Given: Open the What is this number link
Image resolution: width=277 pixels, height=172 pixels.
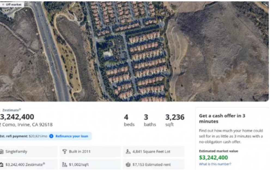Looking at the screenshot, I should (215, 164).
